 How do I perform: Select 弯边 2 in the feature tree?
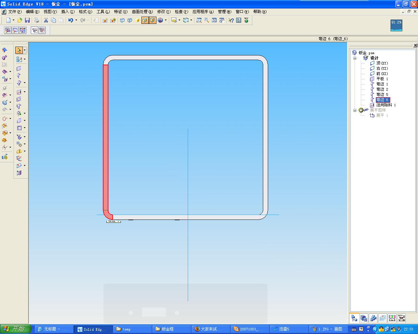pyautogui.click(x=382, y=89)
